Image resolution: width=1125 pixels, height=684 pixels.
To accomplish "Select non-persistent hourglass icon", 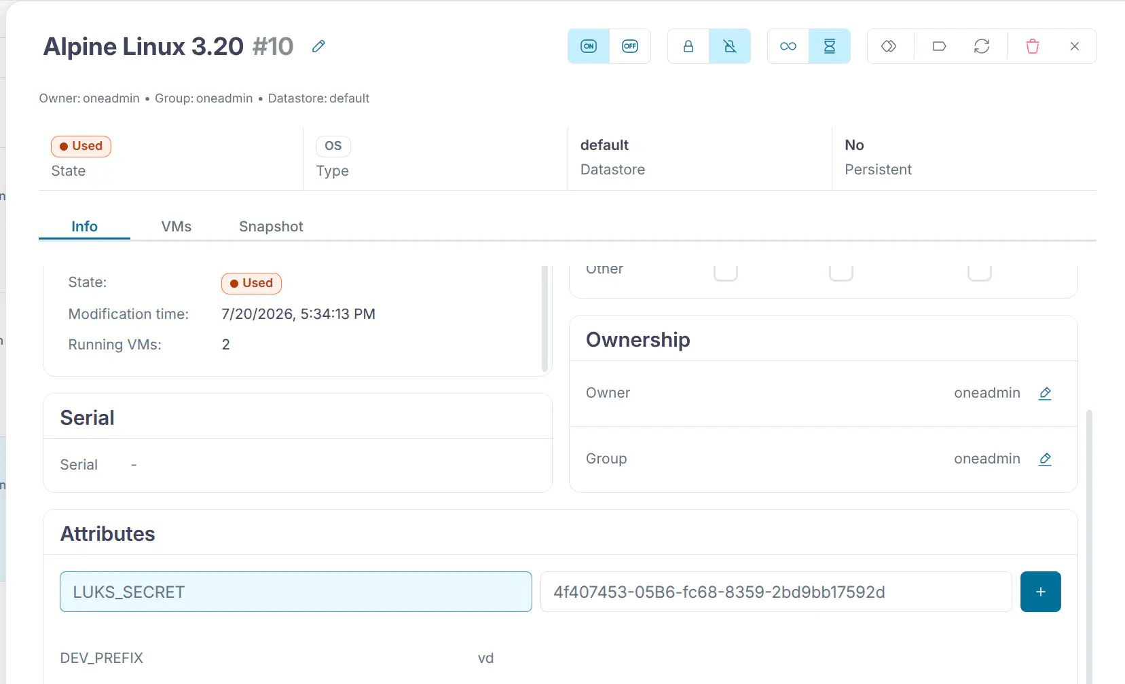I will (x=830, y=46).
